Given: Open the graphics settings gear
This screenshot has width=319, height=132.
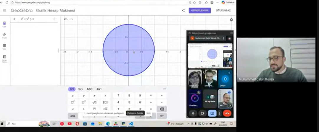Looking at the screenshot, I should [x=231, y=20].
